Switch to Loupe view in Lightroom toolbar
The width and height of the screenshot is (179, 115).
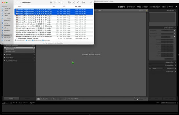(42, 98)
